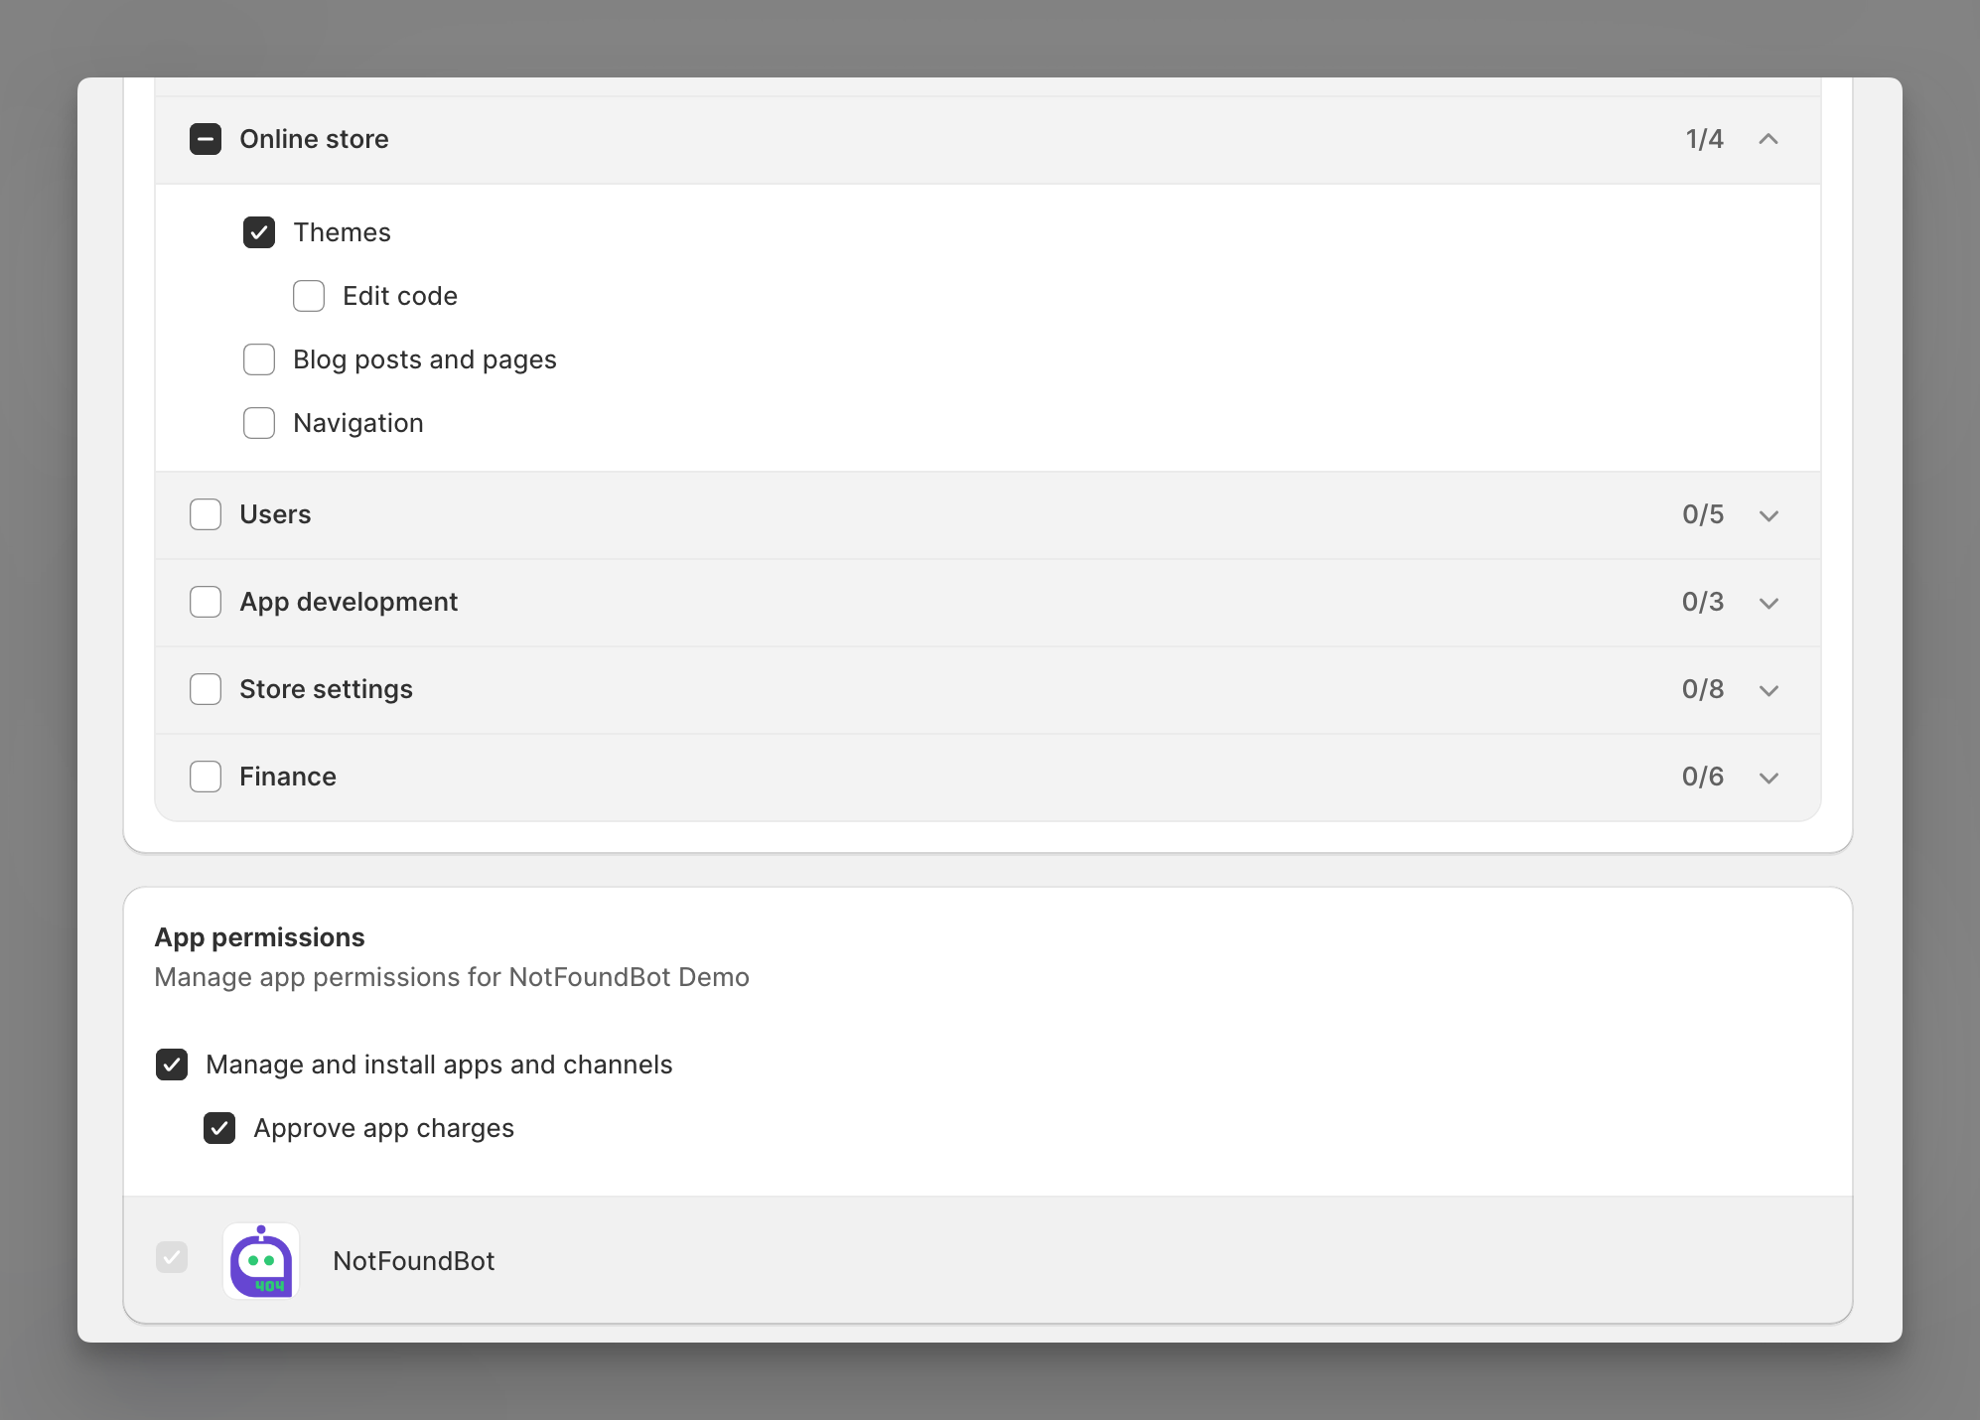Click the Users 0/5 count

(x=1703, y=514)
